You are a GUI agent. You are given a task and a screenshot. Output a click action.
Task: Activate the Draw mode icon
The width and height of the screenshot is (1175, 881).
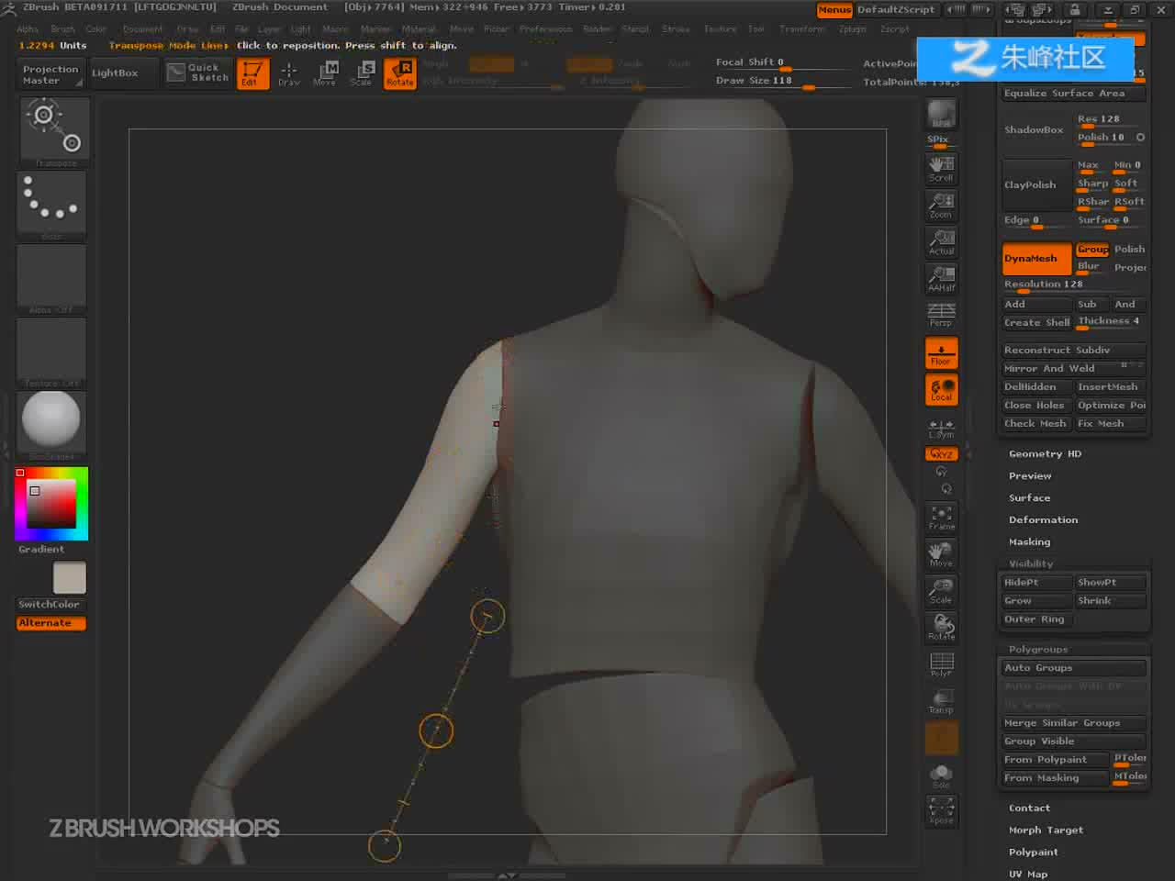289,73
